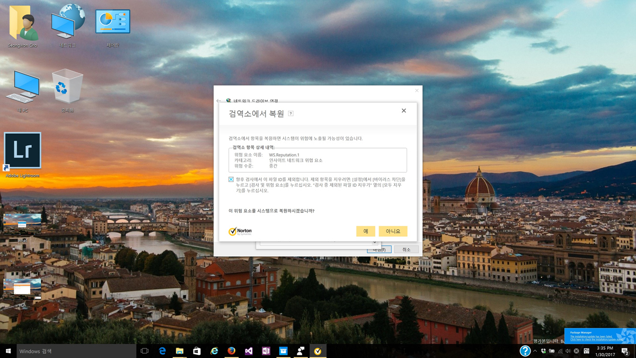636x358 pixels.
Task: Open the Package Manager notification link
Action: 591,339
